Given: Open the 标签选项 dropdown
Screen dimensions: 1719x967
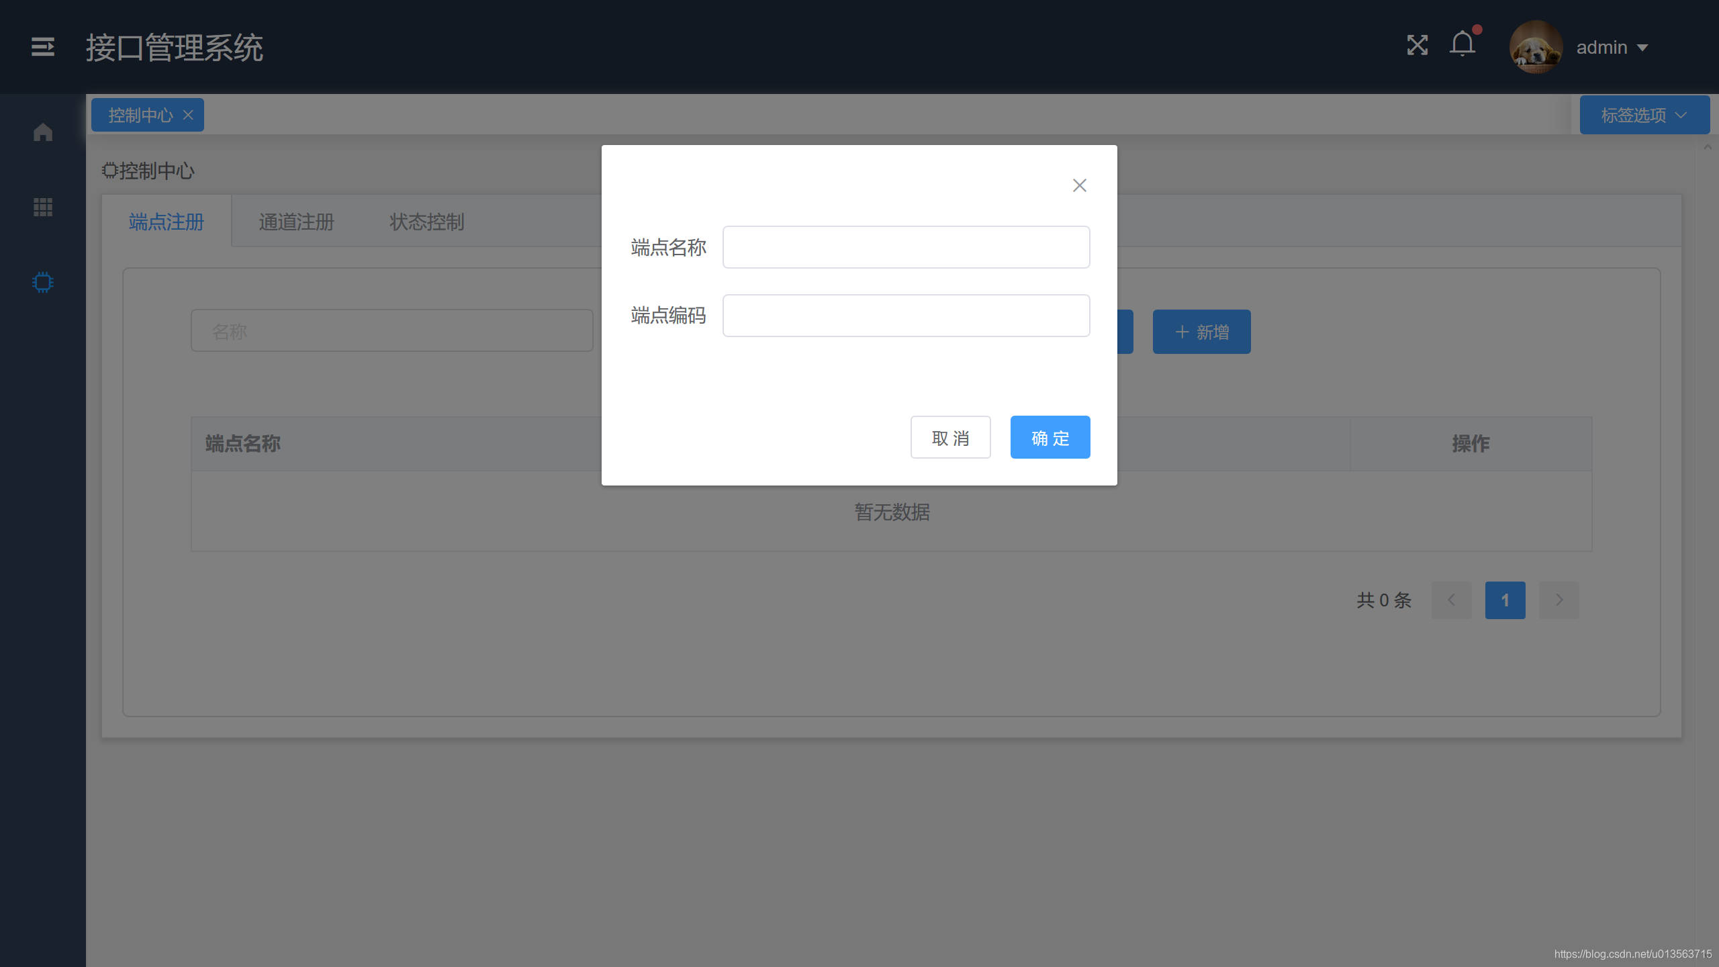Looking at the screenshot, I should (x=1644, y=115).
